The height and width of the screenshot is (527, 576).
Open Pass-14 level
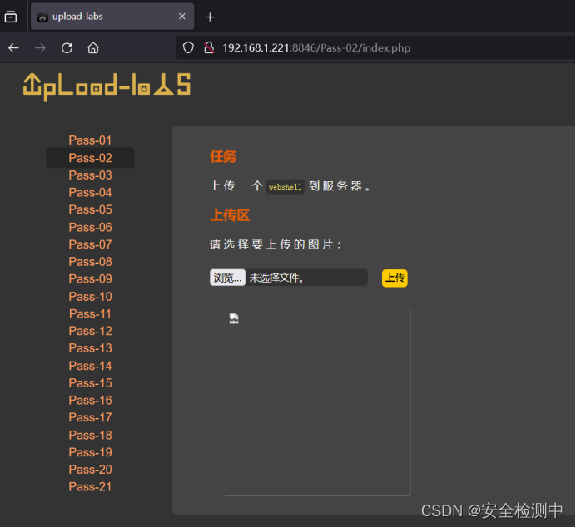tap(90, 366)
